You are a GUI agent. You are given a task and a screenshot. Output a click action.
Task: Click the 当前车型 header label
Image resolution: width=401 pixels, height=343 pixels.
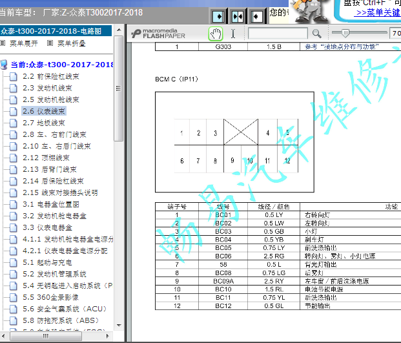tap(18, 12)
